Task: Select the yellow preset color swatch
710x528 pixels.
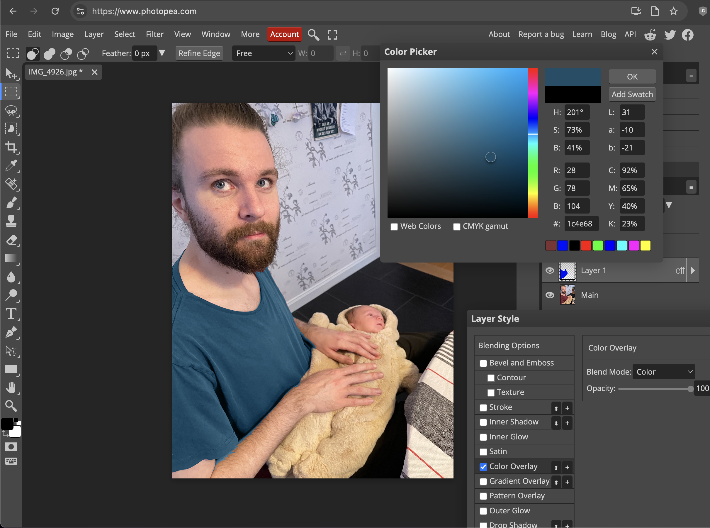Action: click(x=646, y=245)
